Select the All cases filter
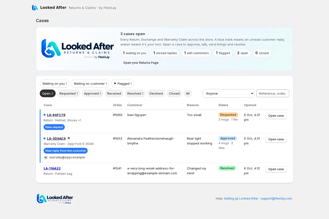The image size is (329, 219). (x=188, y=93)
